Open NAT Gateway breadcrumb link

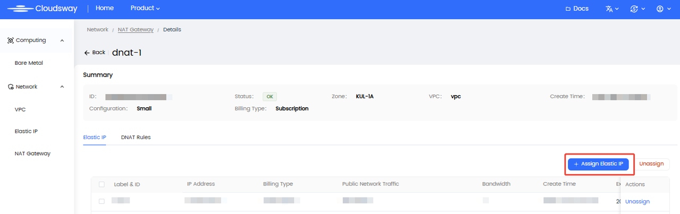[135, 30]
